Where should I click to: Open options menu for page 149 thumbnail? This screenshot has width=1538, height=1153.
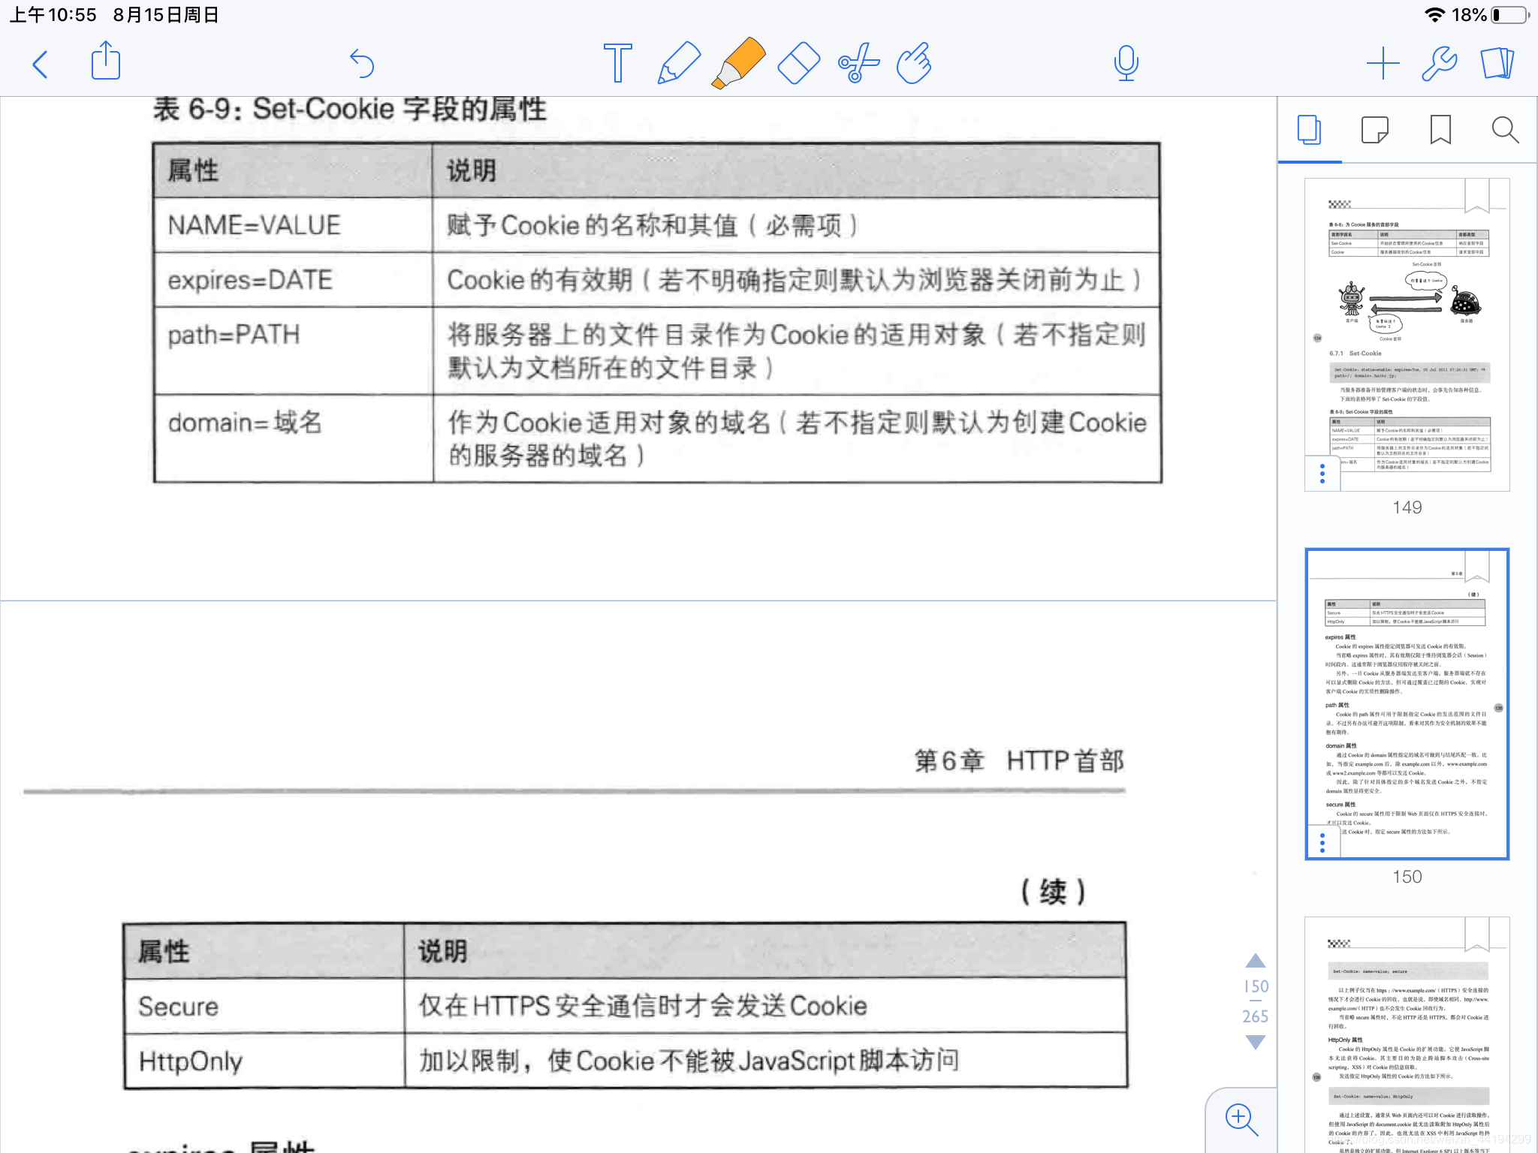pos(1322,474)
